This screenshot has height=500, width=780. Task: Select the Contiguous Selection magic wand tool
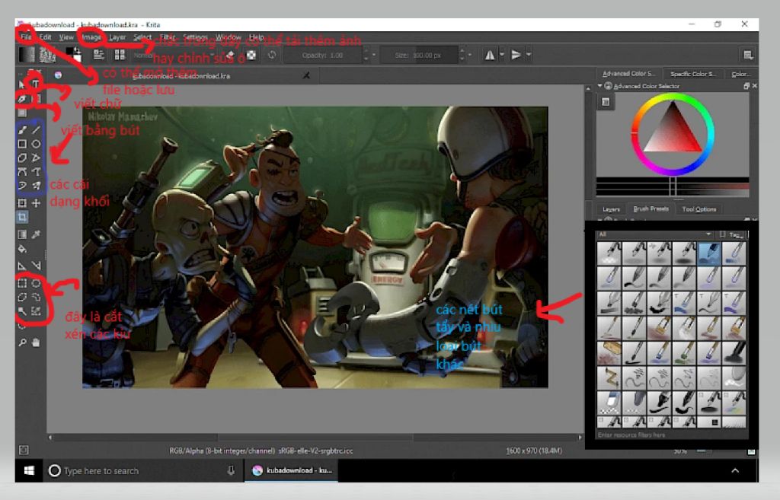point(22,311)
